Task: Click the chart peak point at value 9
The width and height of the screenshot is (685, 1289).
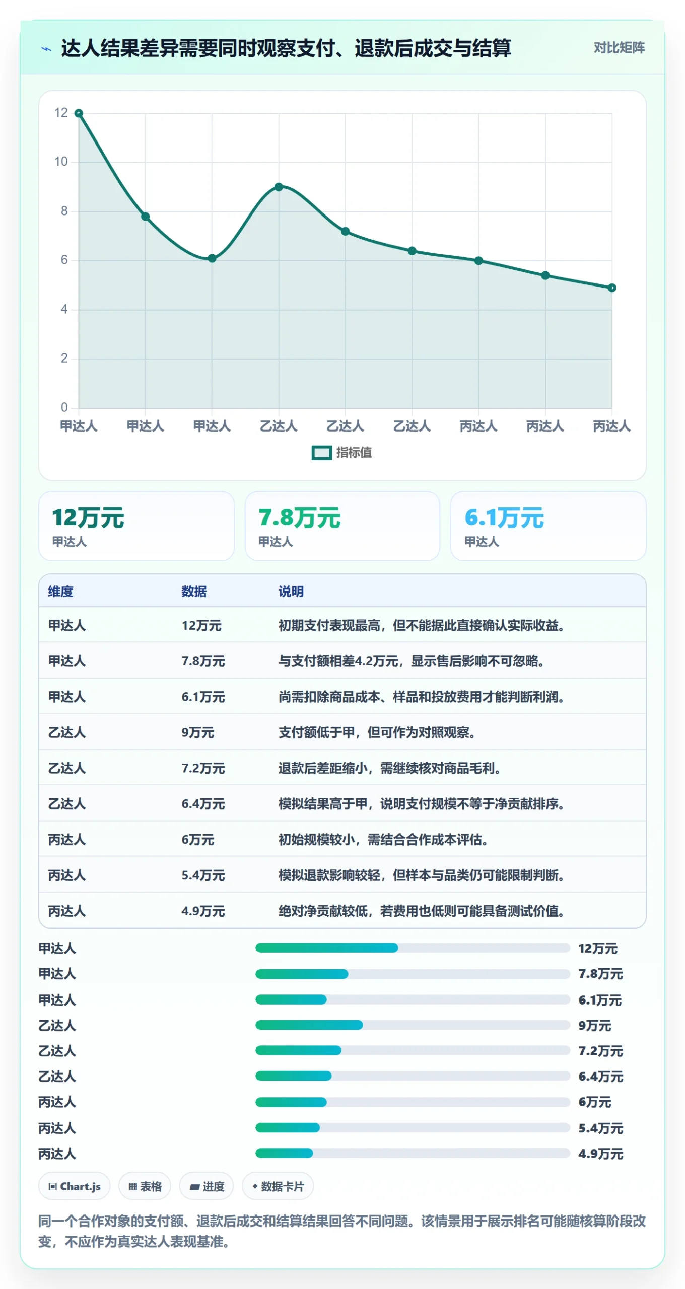Action: point(279,187)
